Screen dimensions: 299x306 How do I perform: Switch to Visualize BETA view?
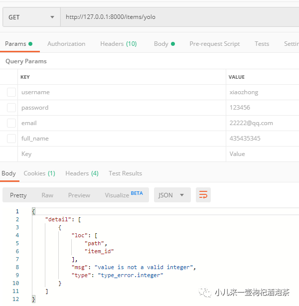(x=123, y=195)
